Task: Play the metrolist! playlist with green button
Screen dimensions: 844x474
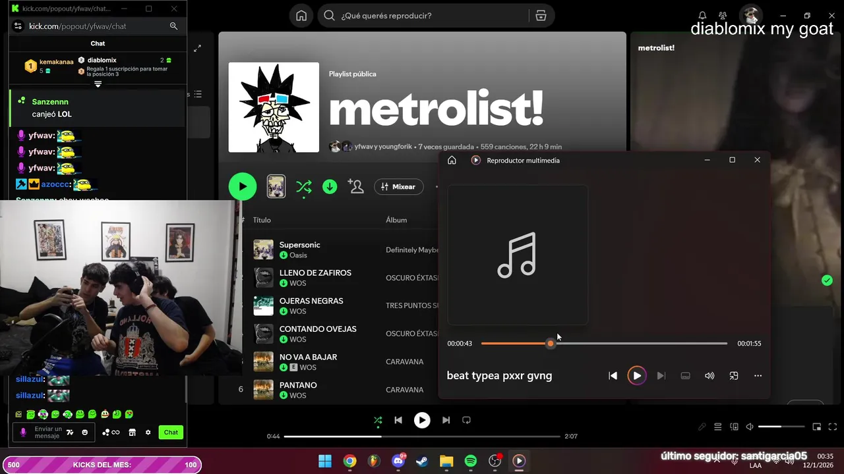Action: pos(243,186)
